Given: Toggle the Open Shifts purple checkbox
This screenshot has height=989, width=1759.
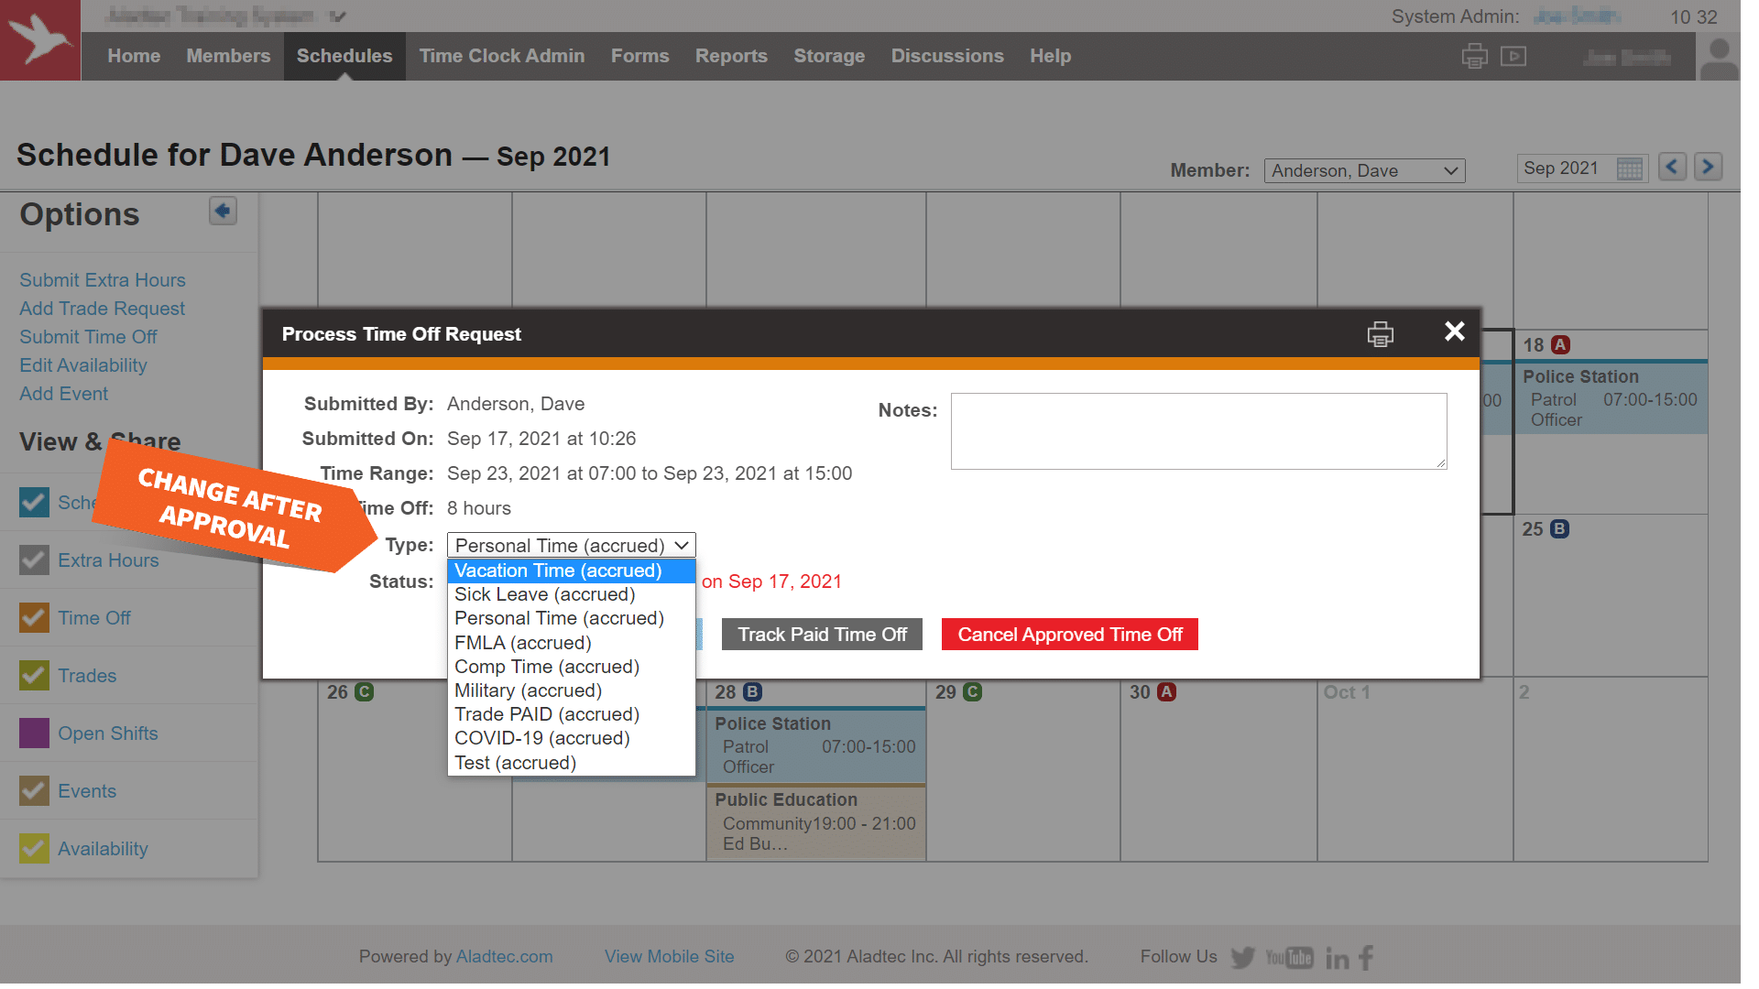Looking at the screenshot, I should pos(34,733).
